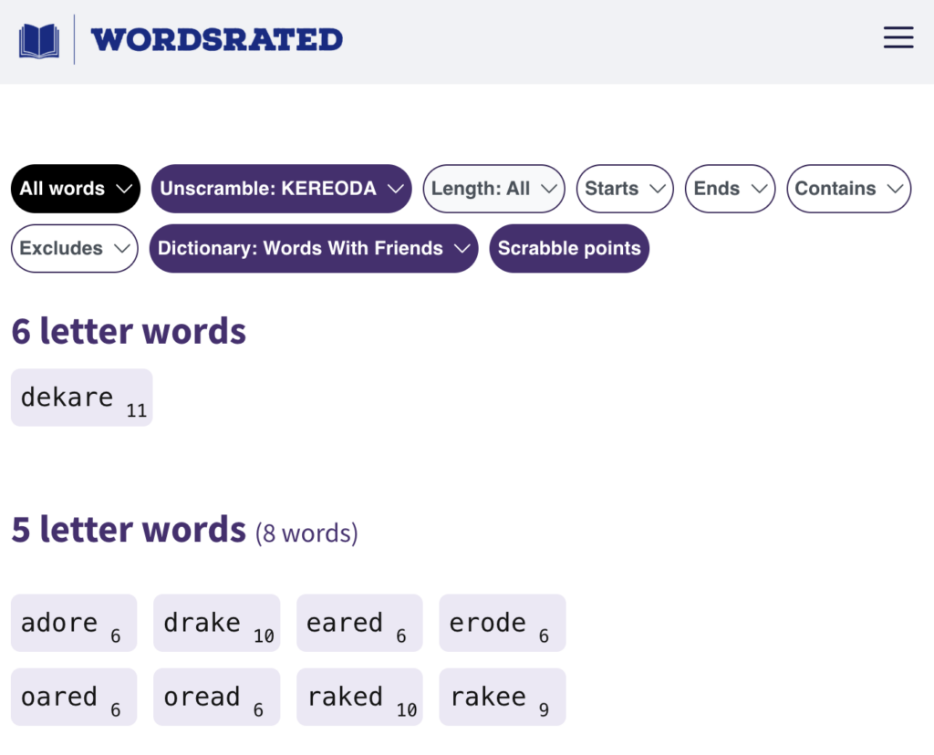
Task: Click the WORDSRATED site title
Action: 216,40
